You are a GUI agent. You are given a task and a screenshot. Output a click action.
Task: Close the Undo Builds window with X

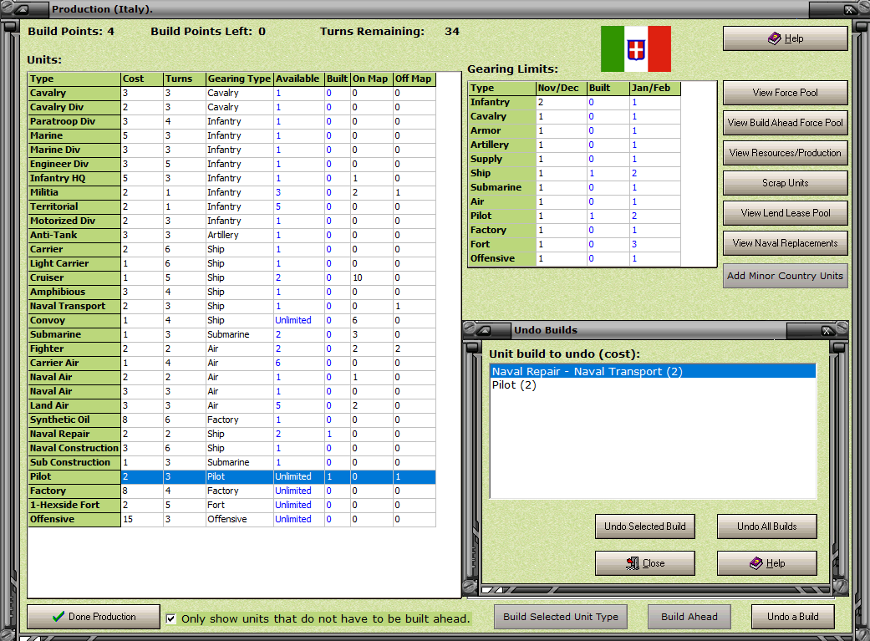[827, 331]
